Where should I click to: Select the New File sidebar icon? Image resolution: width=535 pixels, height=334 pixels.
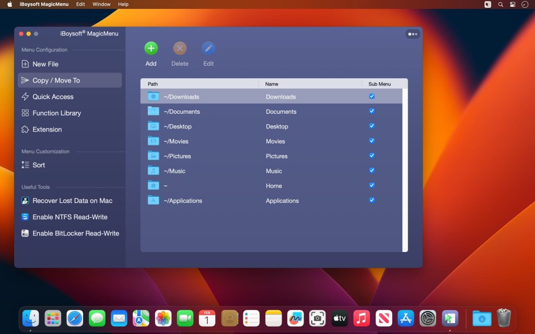tap(24, 64)
